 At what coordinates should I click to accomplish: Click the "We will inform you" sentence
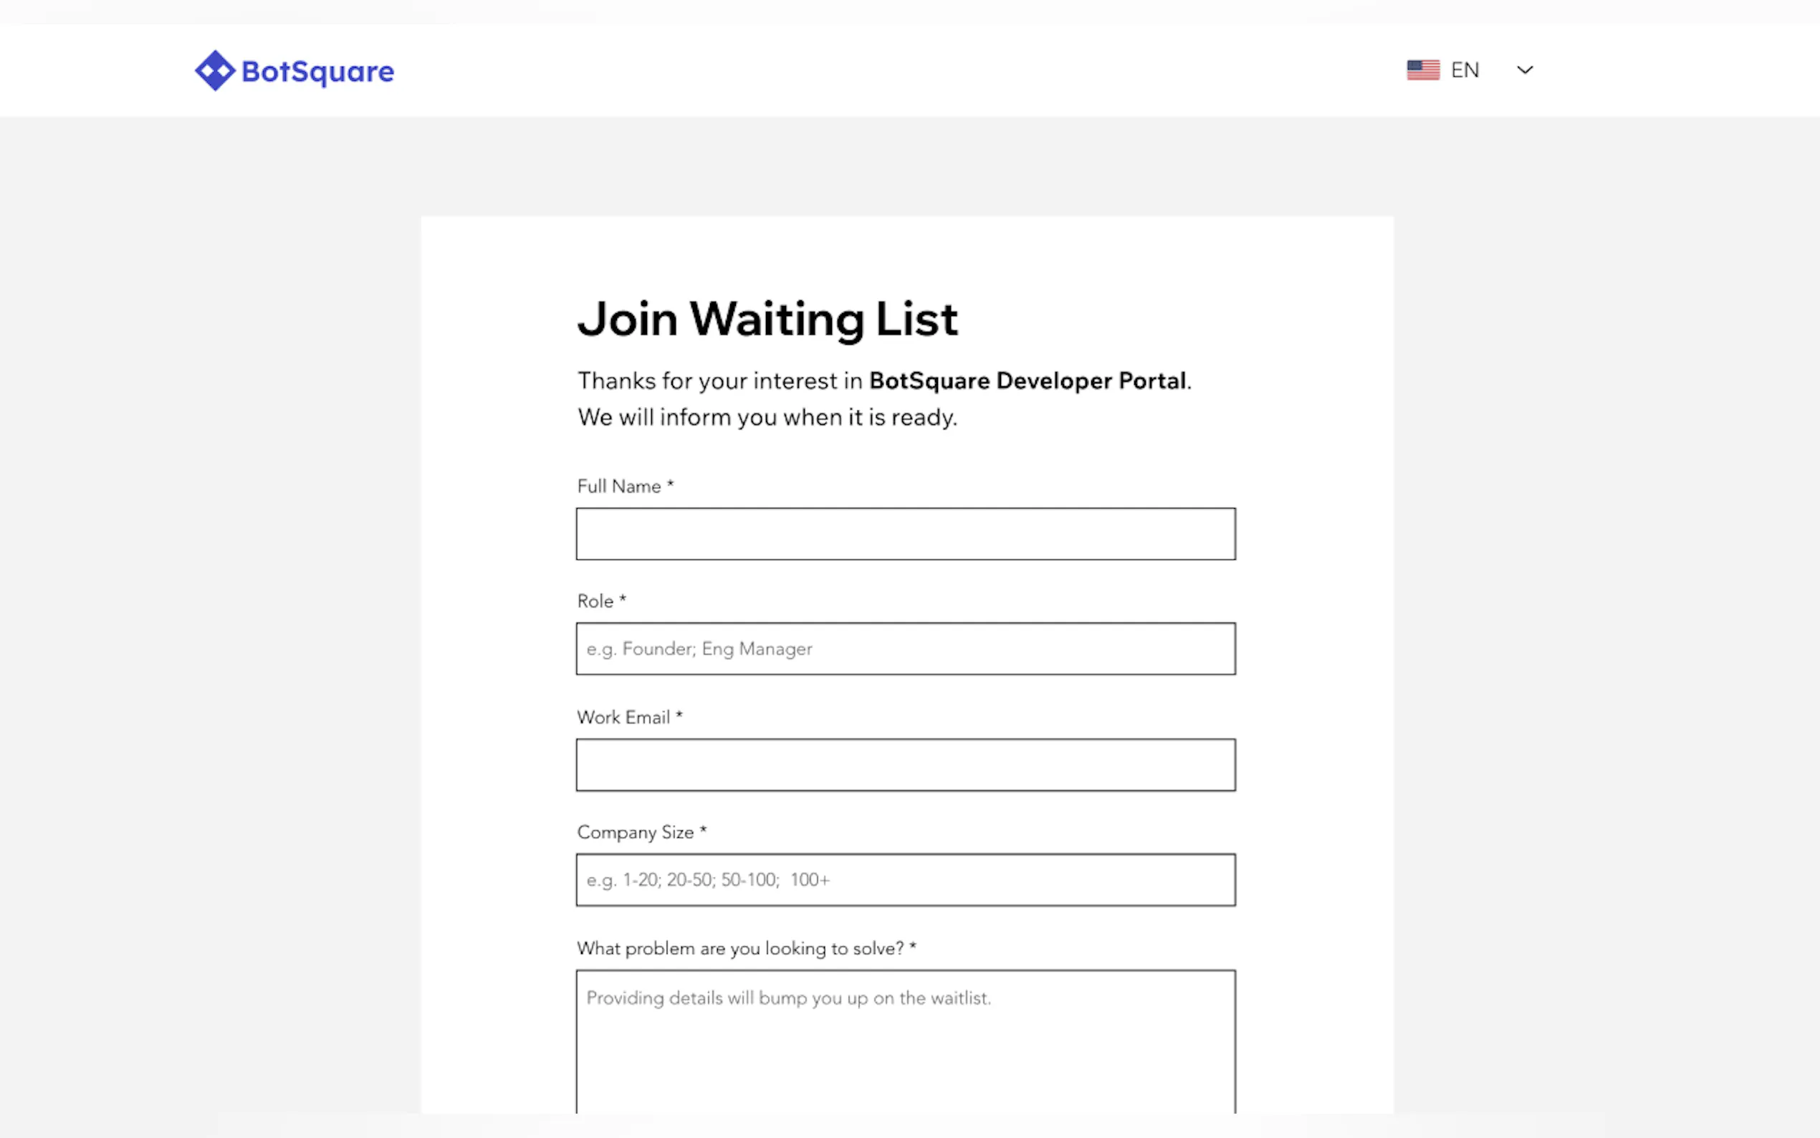pos(767,418)
